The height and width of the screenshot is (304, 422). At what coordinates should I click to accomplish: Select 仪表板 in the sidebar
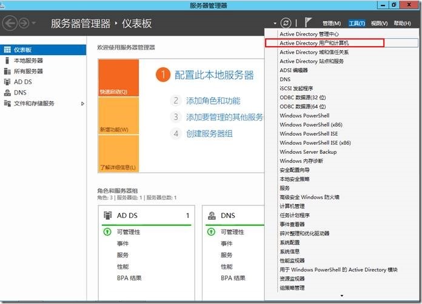(43, 50)
